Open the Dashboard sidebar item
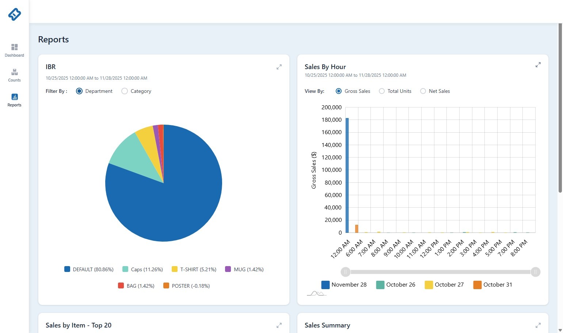This screenshot has height=333, width=563. [x=14, y=50]
